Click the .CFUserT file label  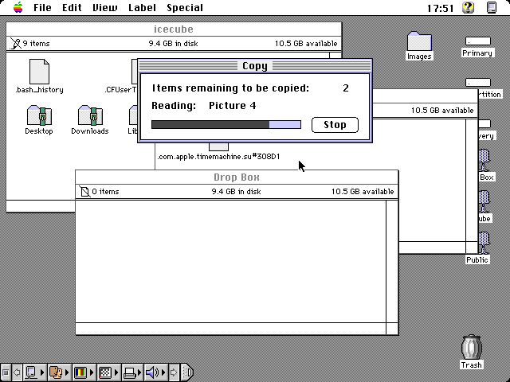(120, 90)
